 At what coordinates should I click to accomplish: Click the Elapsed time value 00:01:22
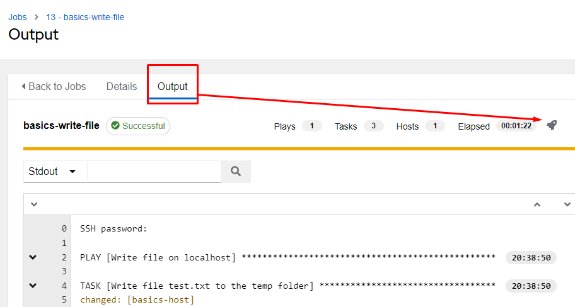pyautogui.click(x=516, y=126)
